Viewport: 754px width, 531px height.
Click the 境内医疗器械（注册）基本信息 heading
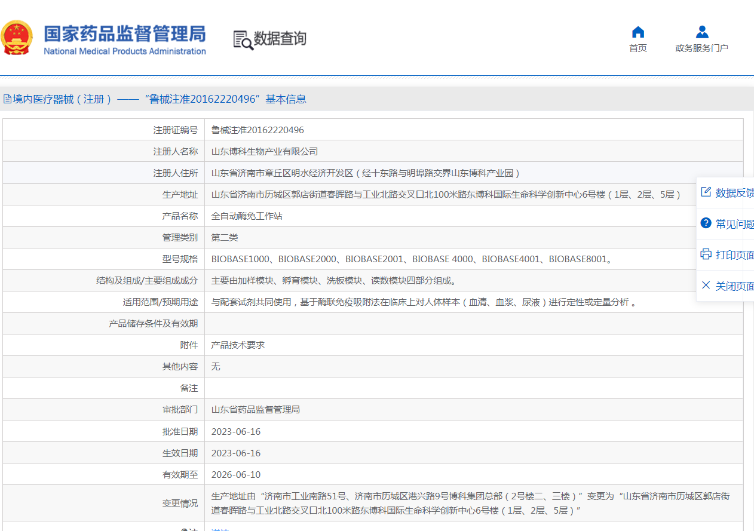click(160, 99)
